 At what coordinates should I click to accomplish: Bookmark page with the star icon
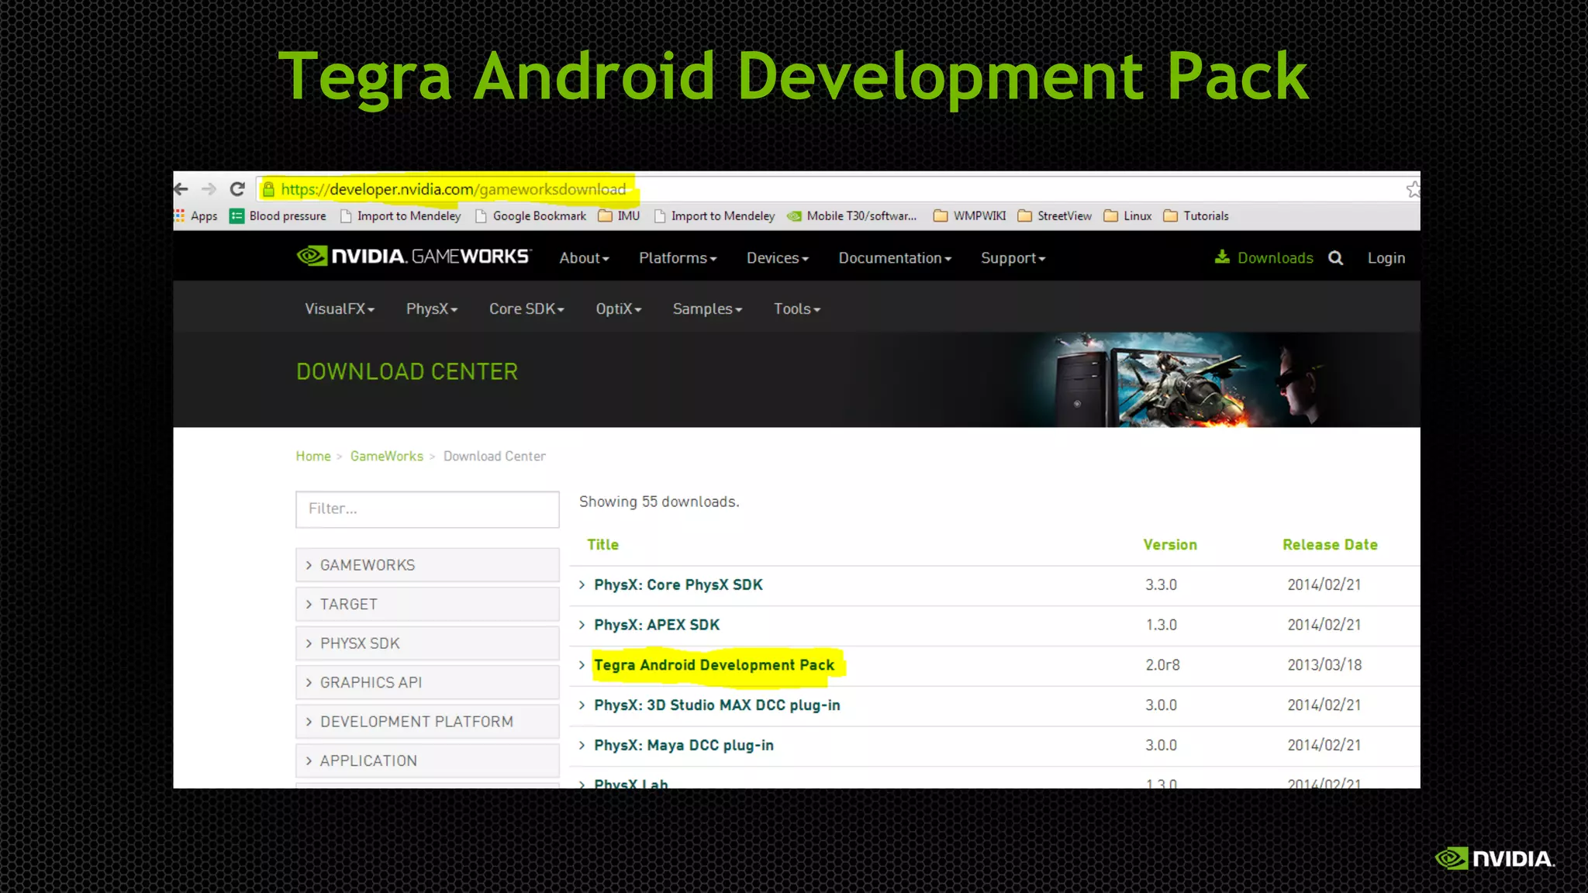[x=1413, y=189]
